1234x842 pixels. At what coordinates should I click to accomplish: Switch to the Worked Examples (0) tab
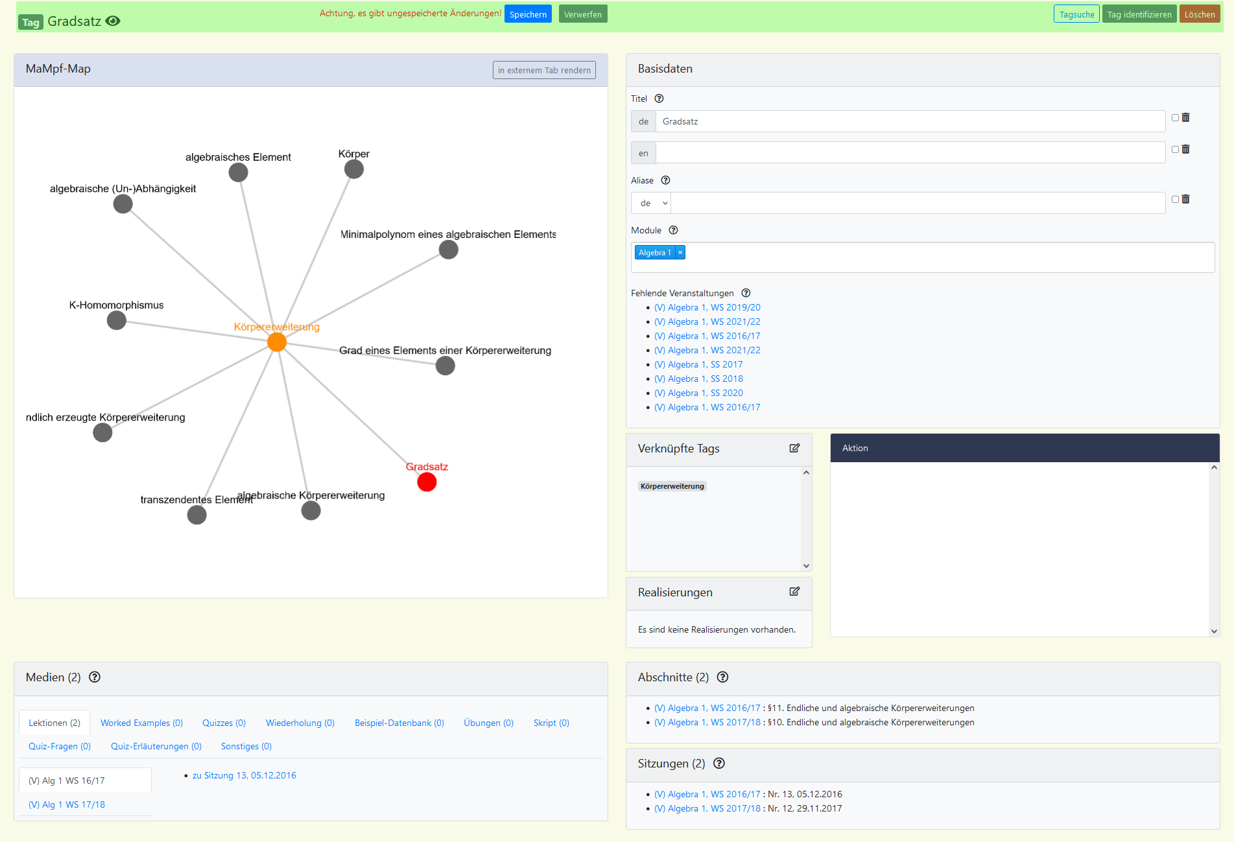[x=141, y=723]
